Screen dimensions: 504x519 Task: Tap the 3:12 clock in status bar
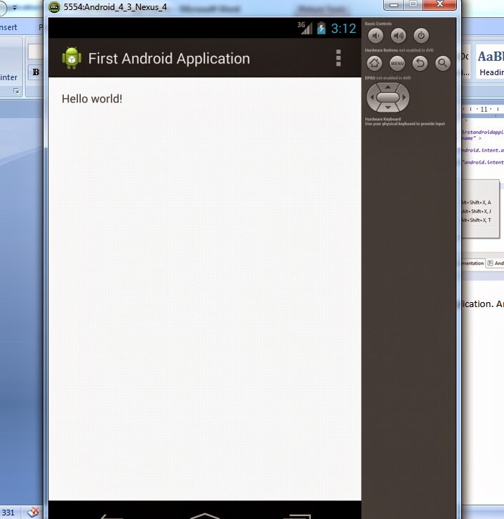coord(343,29)
